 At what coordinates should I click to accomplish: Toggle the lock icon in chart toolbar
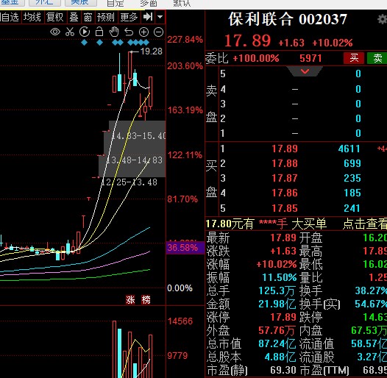[99, 32]
